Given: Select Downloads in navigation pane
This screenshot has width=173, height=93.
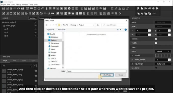Looking at the screenshot, I should click(55, 46).
